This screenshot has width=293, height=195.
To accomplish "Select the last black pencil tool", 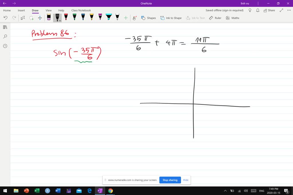I will click(x=117, y=17).
